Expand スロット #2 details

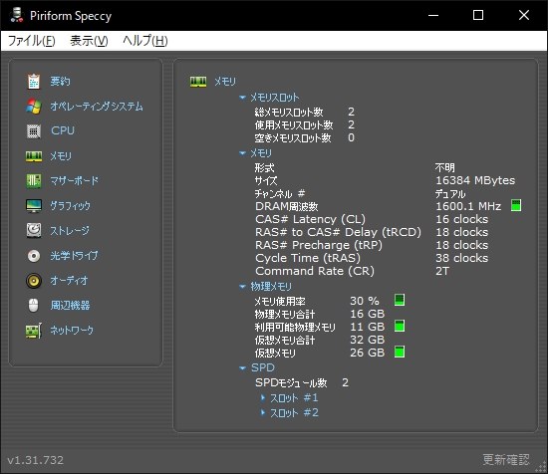[263, 412]
